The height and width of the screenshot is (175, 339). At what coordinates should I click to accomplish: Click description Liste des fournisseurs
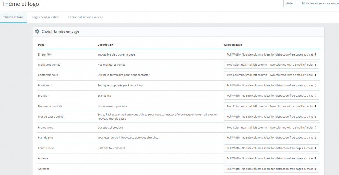pyautogui.click(x=111, y=148)
